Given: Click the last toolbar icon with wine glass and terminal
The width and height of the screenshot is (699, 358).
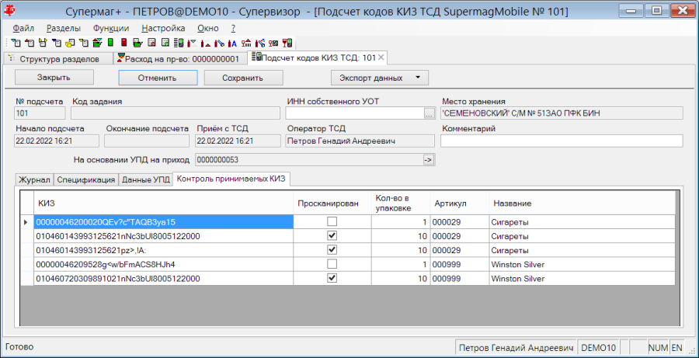Looking at the screenshot, I should [287, 43].
